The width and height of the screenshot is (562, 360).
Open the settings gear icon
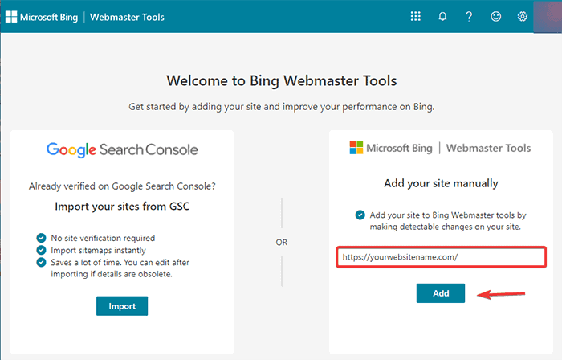point(523,16)
